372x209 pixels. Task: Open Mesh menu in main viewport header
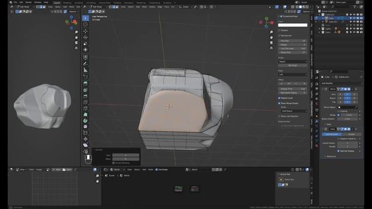(144, 7)
